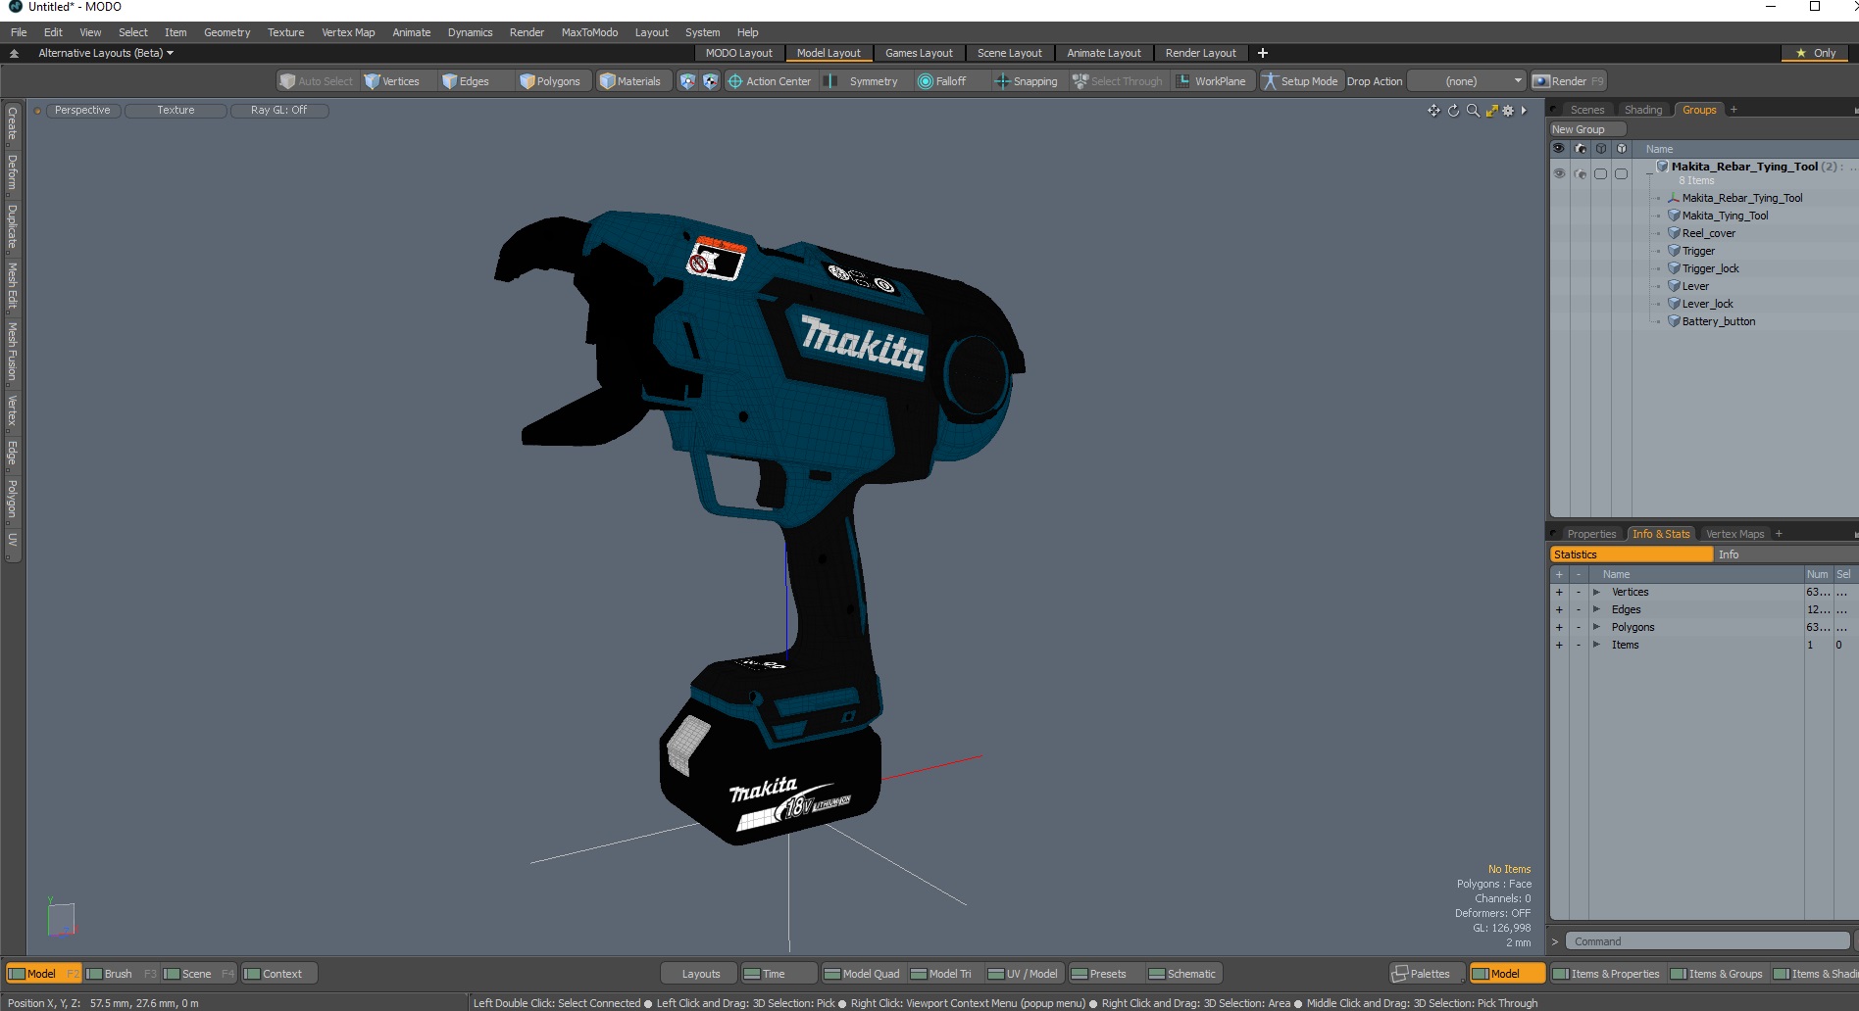Select the Trigger_lock item
Screen dimensions: 1859x1011
[x=1710, y=268]
